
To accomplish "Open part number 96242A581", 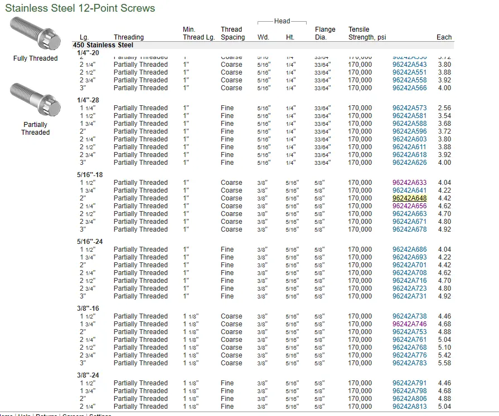I will (x=409, y=116).
